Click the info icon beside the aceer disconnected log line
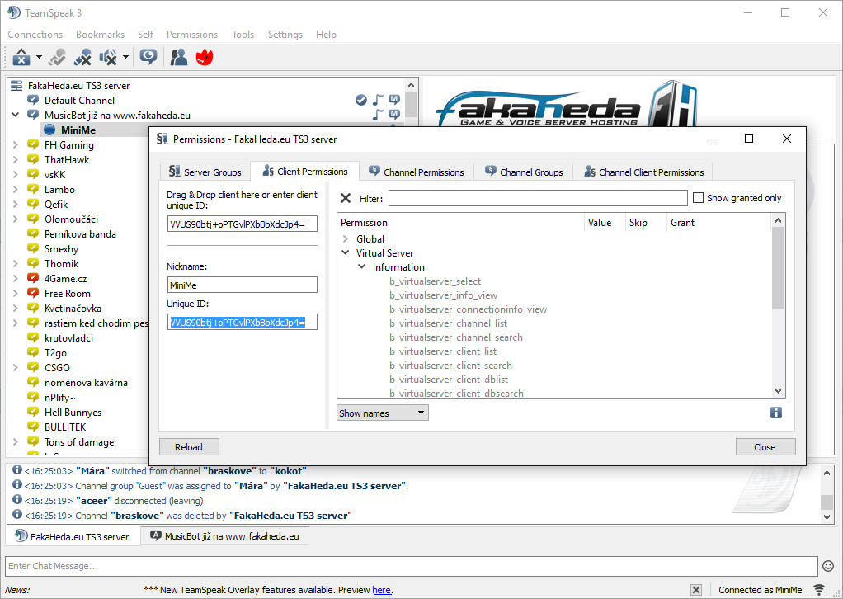Viewport: 843px width, 599px height. pos(17,500)
